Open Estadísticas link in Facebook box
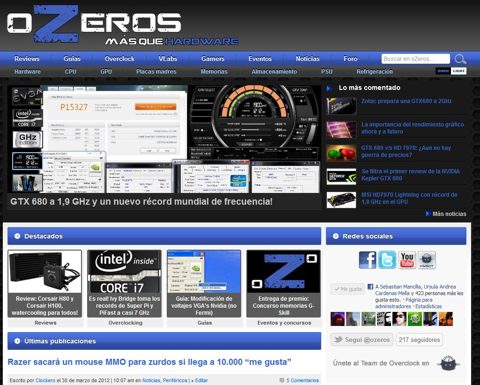The width and height of the screenshot is (480, 385). (x=428, y=306)
